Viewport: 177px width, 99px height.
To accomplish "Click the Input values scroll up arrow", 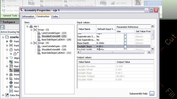I will [x=153, y=26].
